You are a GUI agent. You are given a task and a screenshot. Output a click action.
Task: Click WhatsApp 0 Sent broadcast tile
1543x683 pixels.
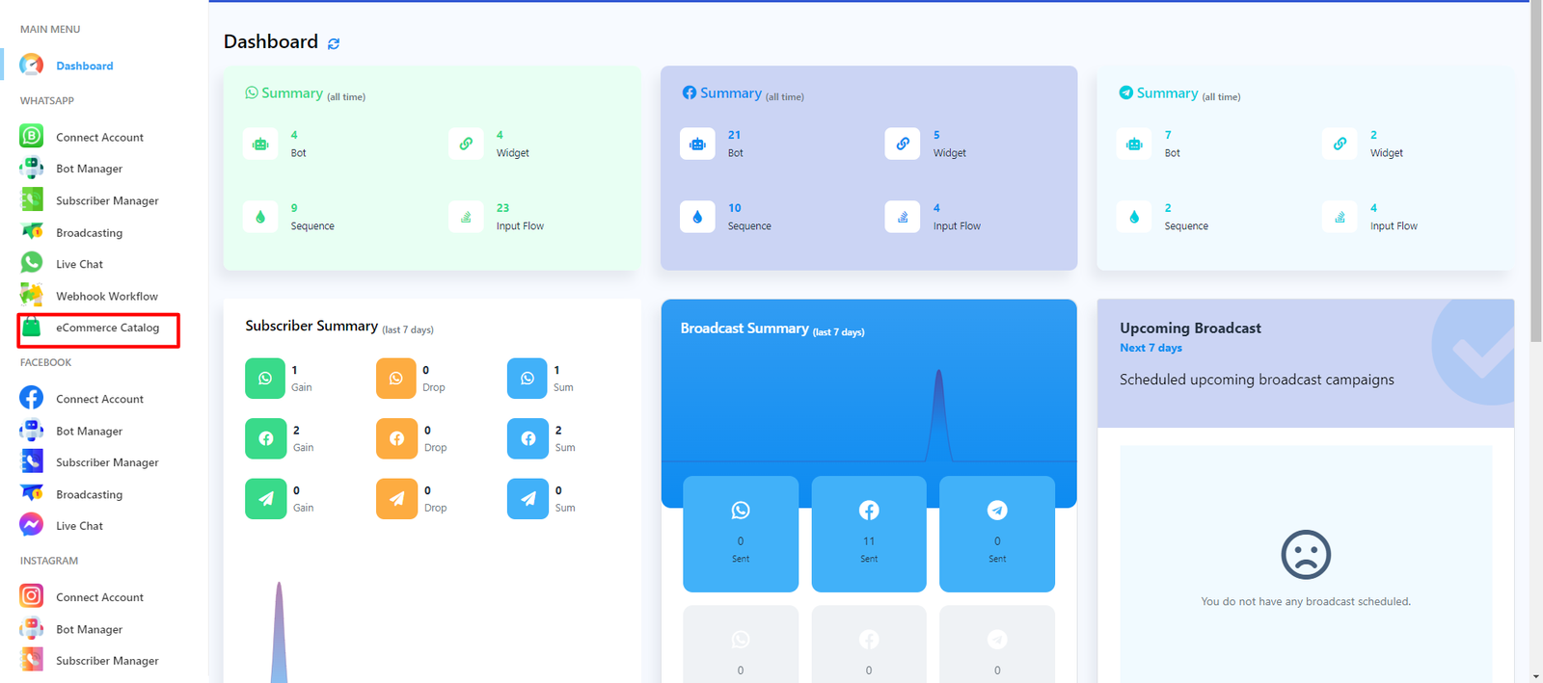(x=741, y=534)
